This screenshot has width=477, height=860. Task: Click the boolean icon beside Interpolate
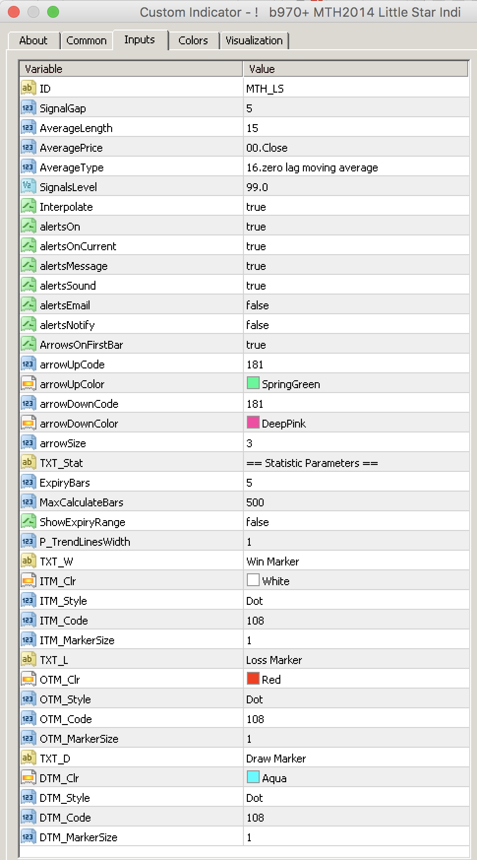coord(28,206)
